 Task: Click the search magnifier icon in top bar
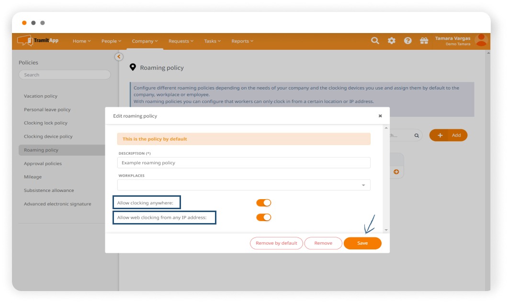375,41
